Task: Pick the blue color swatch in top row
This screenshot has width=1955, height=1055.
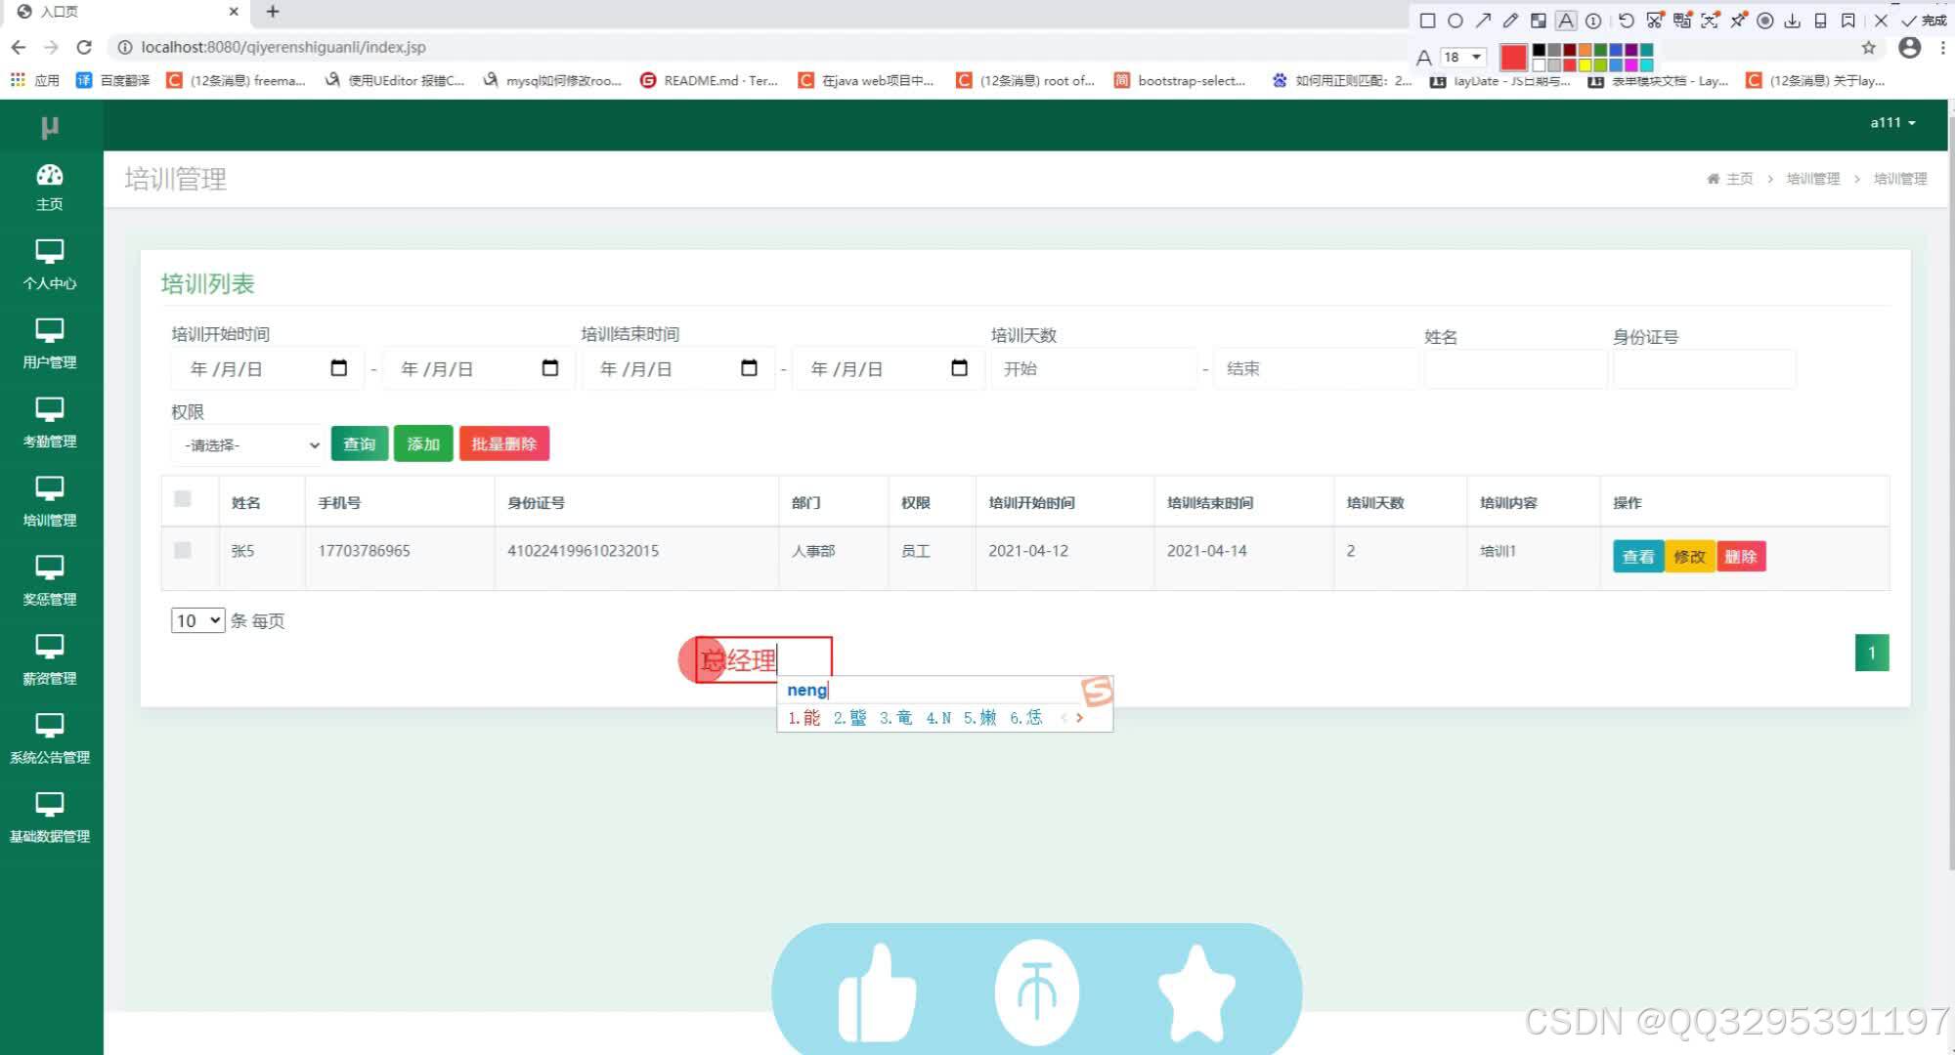Action: click(1616, 50)
